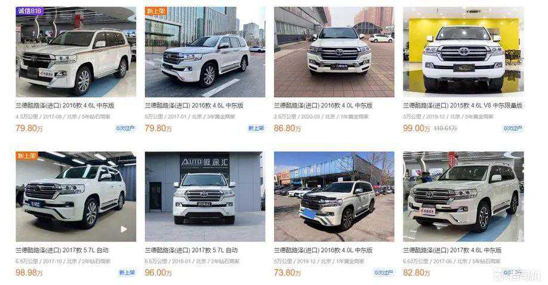Play the video on the 98.98万 Land Cruiser
The height and width of the screenshot is (285, 548).
124,229
